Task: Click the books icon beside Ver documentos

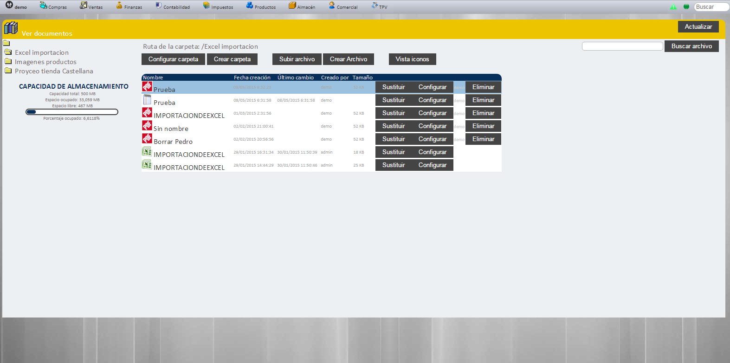Action: 11,28
